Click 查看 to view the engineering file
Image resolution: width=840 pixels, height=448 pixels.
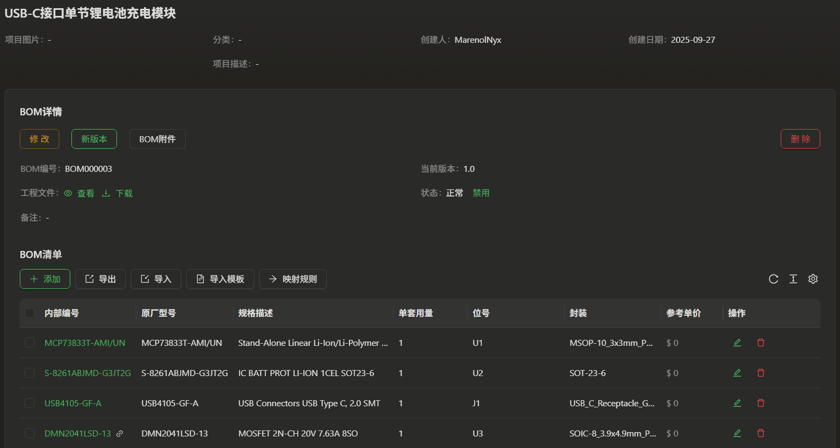[80, 193]
